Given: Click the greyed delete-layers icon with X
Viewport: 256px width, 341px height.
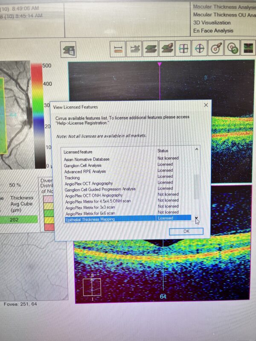Looking at the screenshot, I should pyautogui.click(x=134, y=49).
